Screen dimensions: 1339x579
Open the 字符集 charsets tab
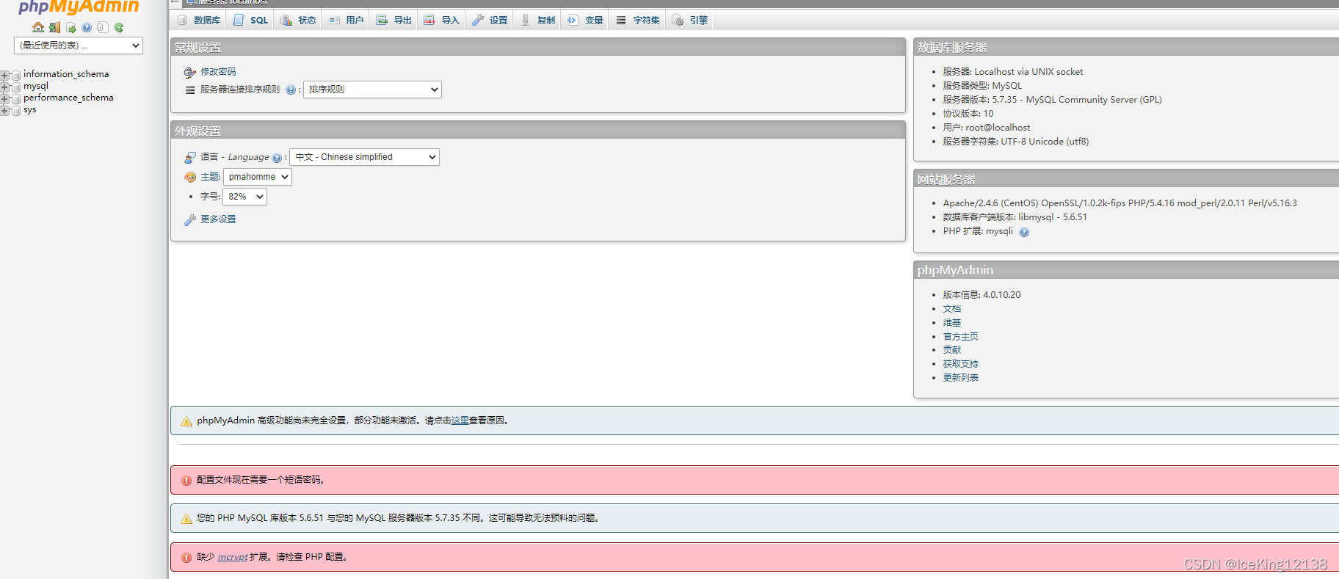[x=637, y=20]
